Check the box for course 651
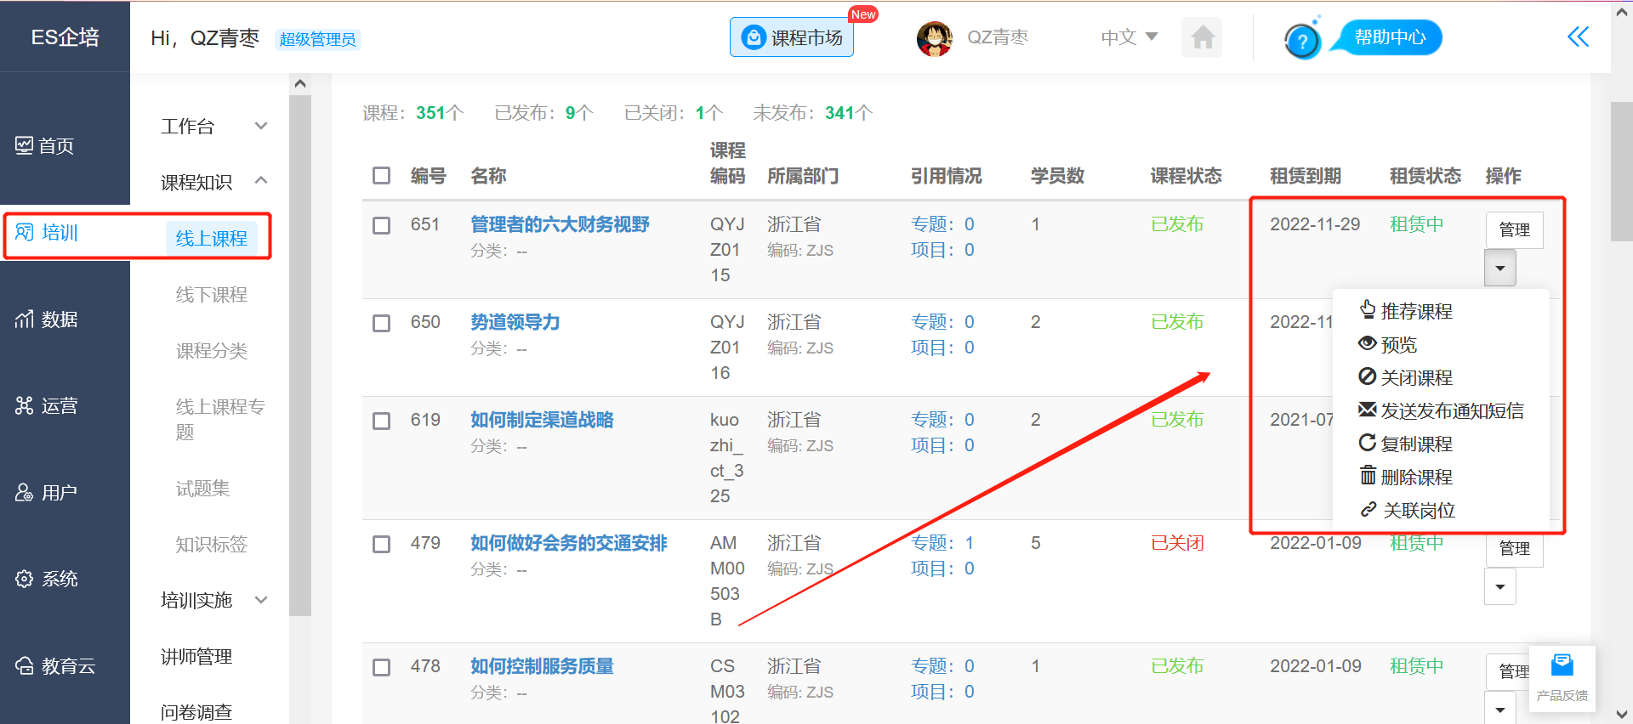The height and width of the screenshot is (724, 1633). click(x=381, y=225)
